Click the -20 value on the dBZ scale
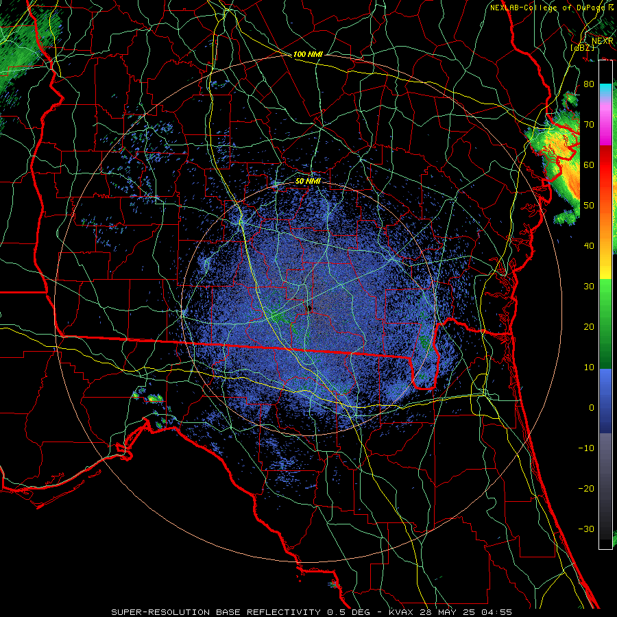The height and width of the screenshot is (617, 617). tap(586, 489)
